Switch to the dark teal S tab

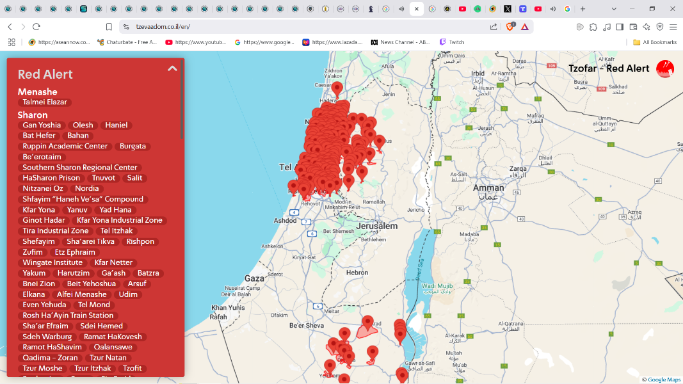point(84,9)
